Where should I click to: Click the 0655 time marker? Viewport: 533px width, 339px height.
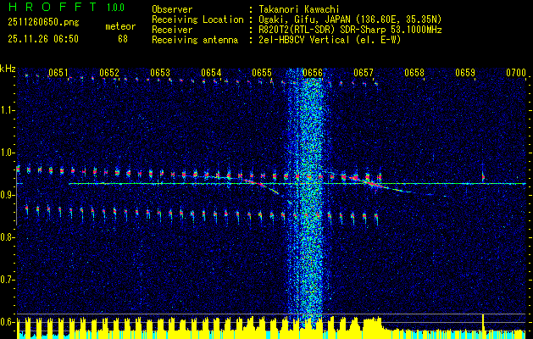[x=262, y=73]
